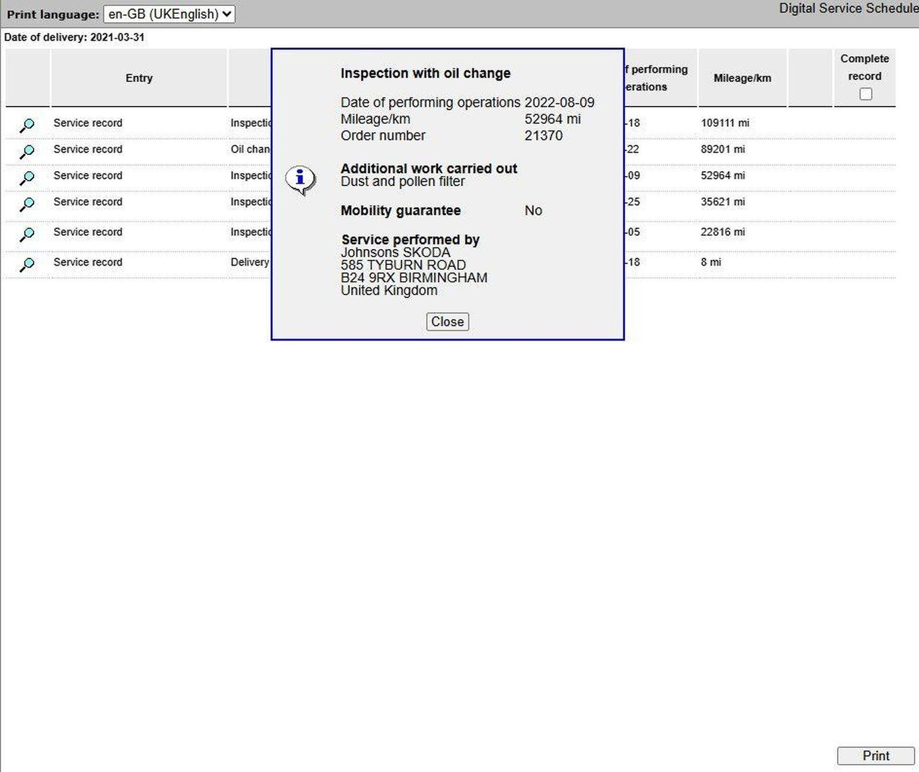The image size is (919, 772).
Task: Close the inspection details popup
Action: pyautogui.click(x=447, y=321)
